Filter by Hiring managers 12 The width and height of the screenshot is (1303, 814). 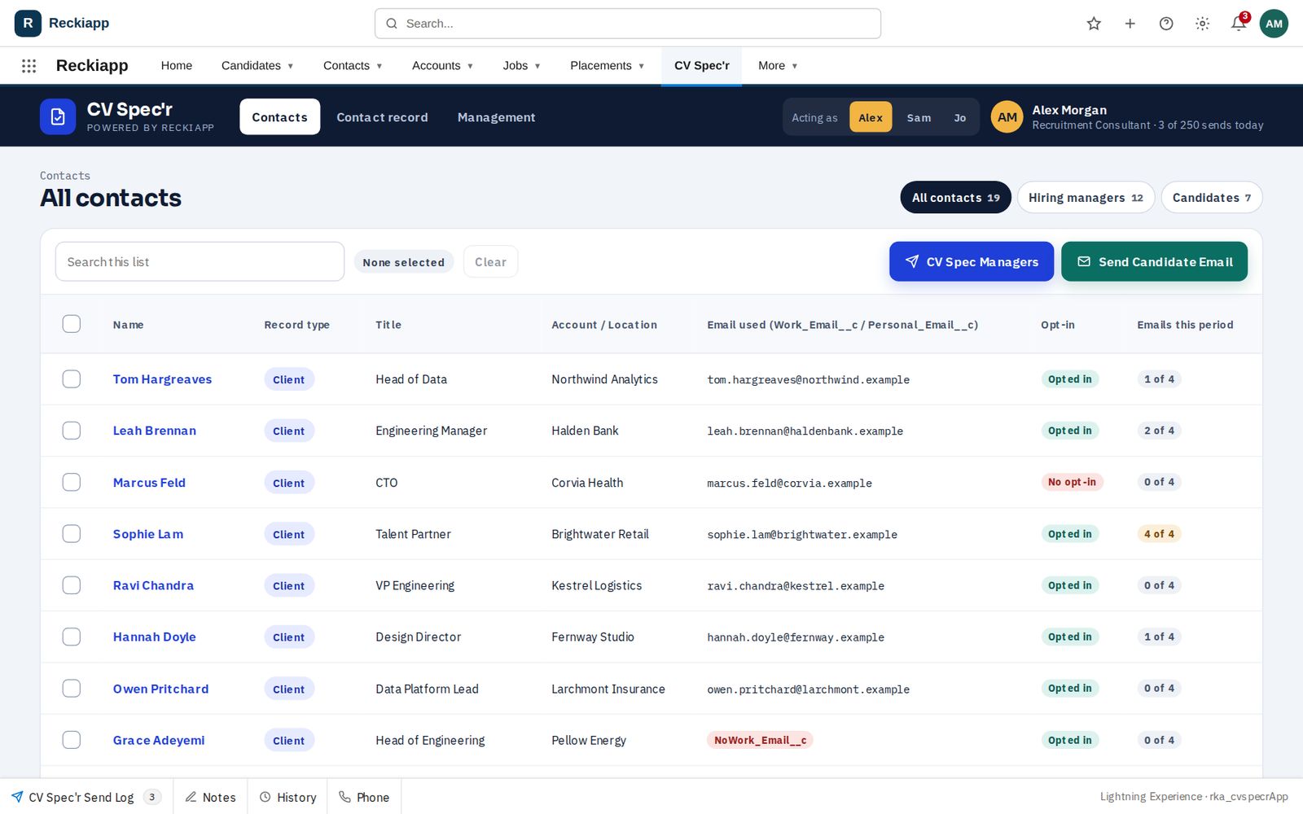(x=1086, y=198)
